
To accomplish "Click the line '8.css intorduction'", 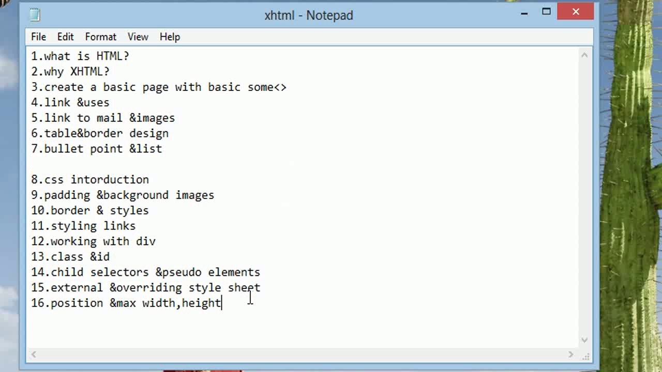I will [x=89, y=180].
